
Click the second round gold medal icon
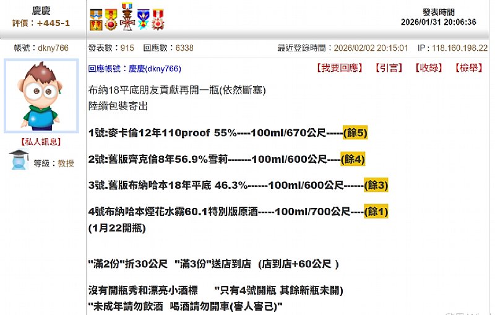[111, 20]
